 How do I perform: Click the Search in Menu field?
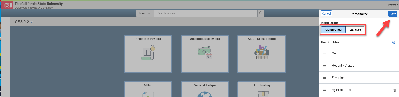pyautogui.click(x=205, y=13)
